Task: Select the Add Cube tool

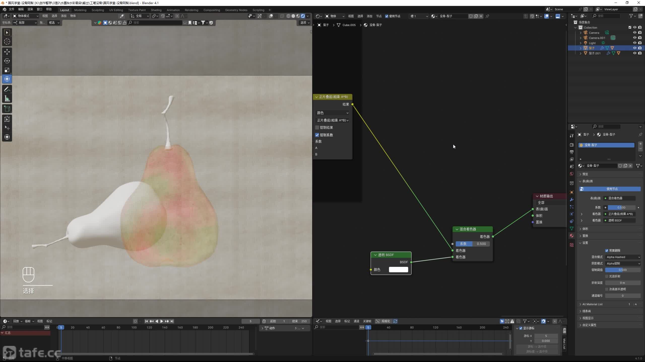Action: click(7, 109)
